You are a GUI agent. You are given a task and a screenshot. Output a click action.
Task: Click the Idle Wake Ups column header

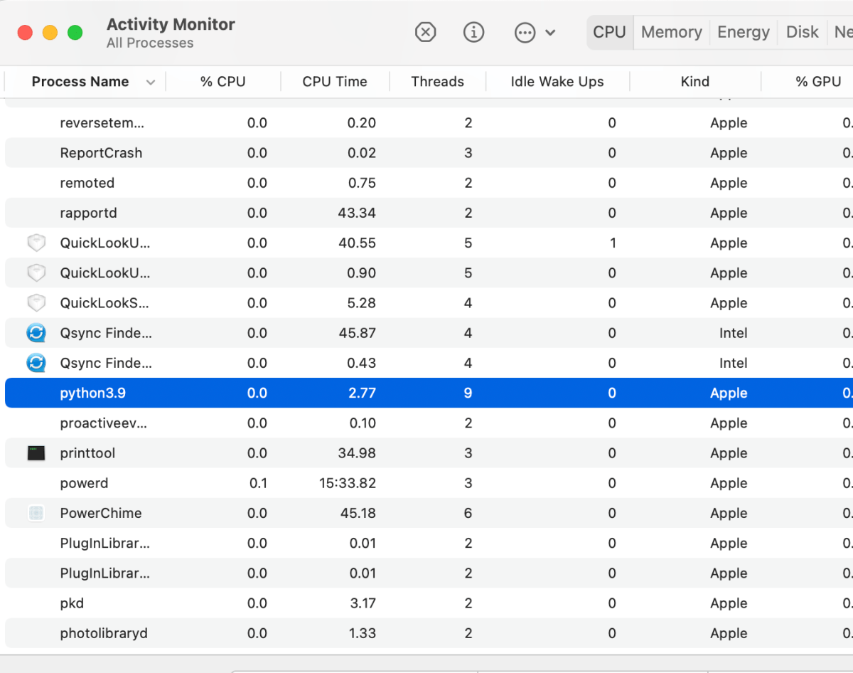pyautogui.click(x=557, y=81)
